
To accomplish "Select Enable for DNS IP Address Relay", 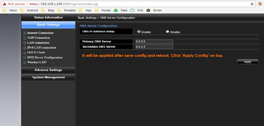I will click(139, 32).
